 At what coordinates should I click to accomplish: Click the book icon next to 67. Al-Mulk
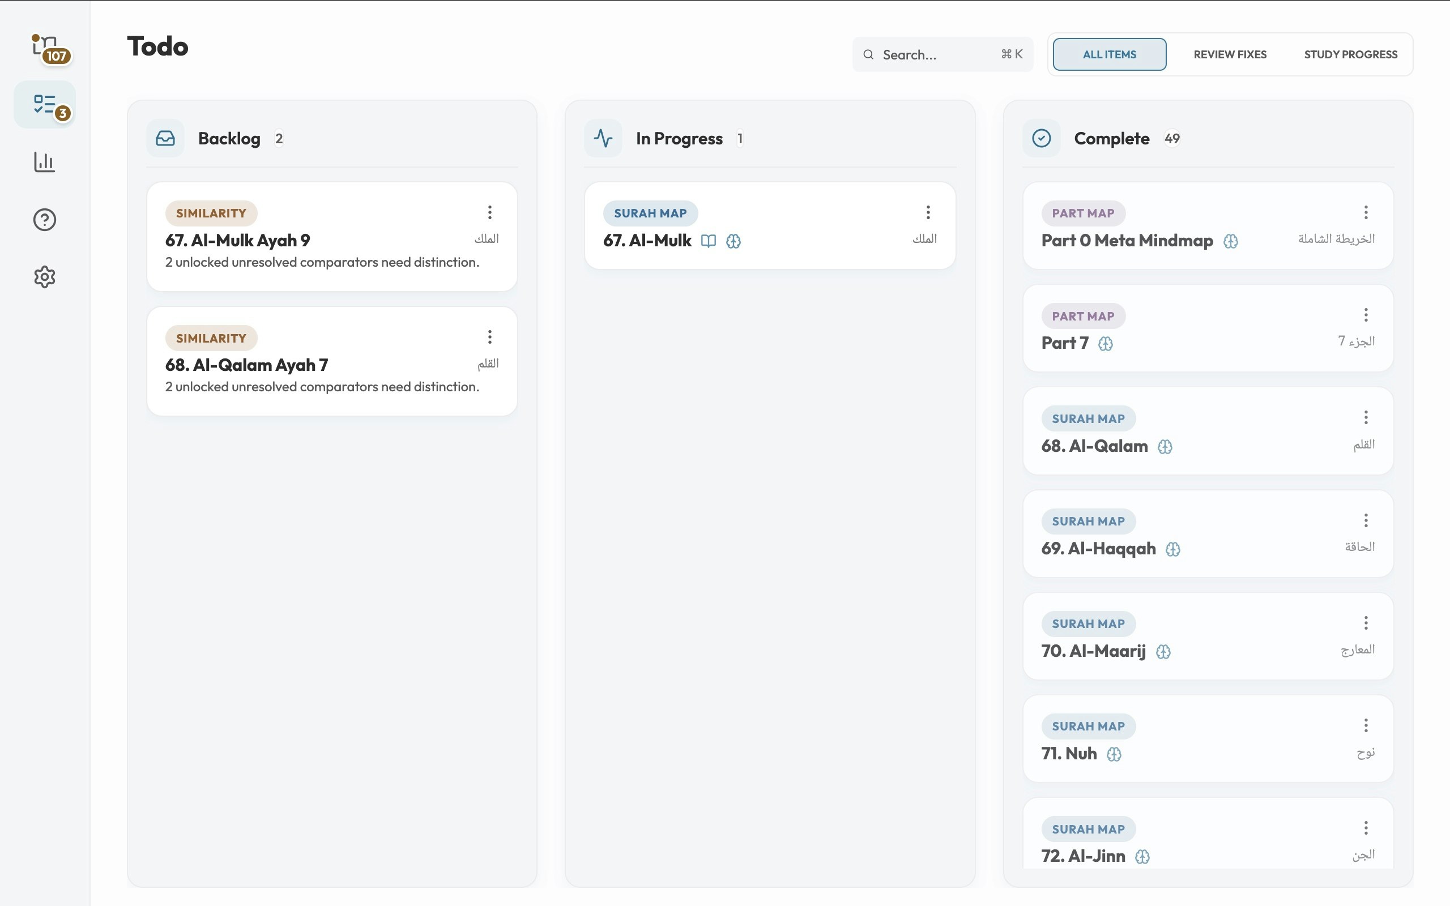[708, 241]
